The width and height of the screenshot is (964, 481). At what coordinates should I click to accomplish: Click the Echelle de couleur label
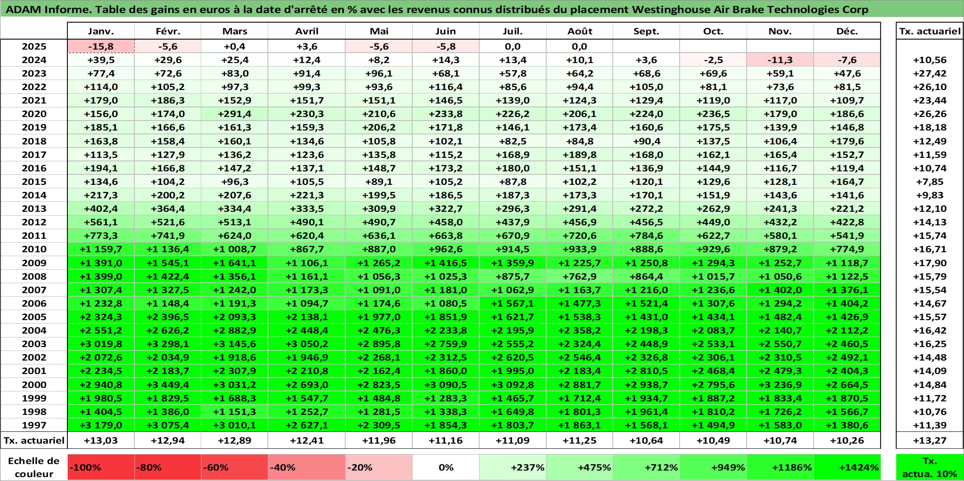34,468
